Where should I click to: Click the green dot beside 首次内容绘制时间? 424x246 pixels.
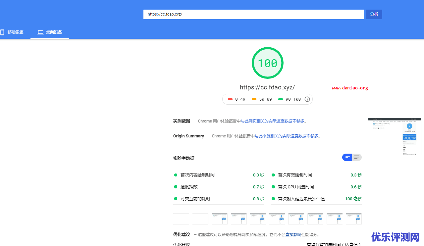tap(176, 175)
